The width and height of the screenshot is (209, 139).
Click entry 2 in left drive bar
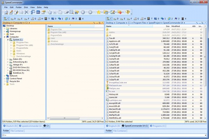point(68,19)
